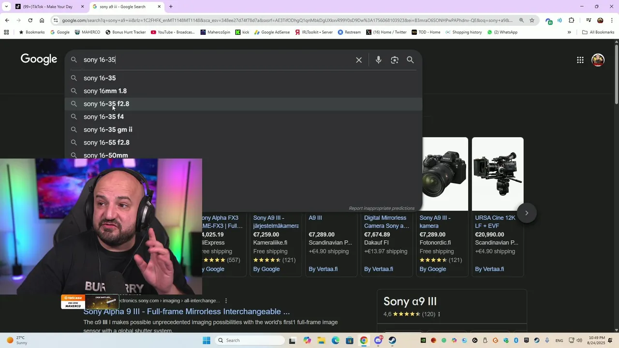
Task: Click the Windows taskbar Search box
Action: [x=250, y=340]
